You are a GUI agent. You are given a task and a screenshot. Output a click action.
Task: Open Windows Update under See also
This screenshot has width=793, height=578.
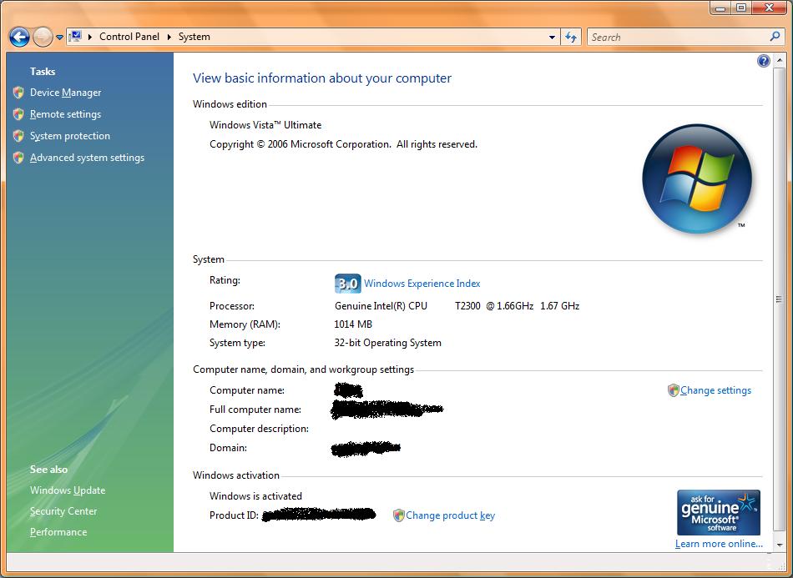68,490
